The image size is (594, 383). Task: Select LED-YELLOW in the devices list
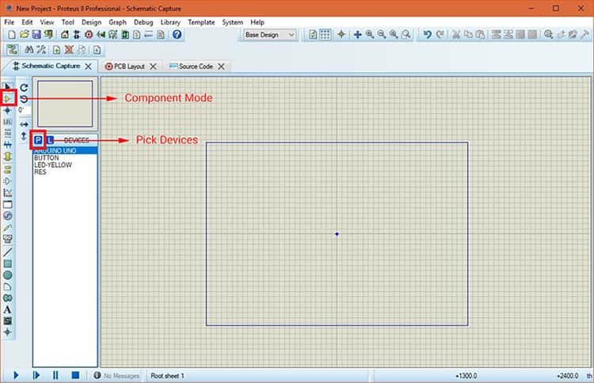[x=65, y=165]
